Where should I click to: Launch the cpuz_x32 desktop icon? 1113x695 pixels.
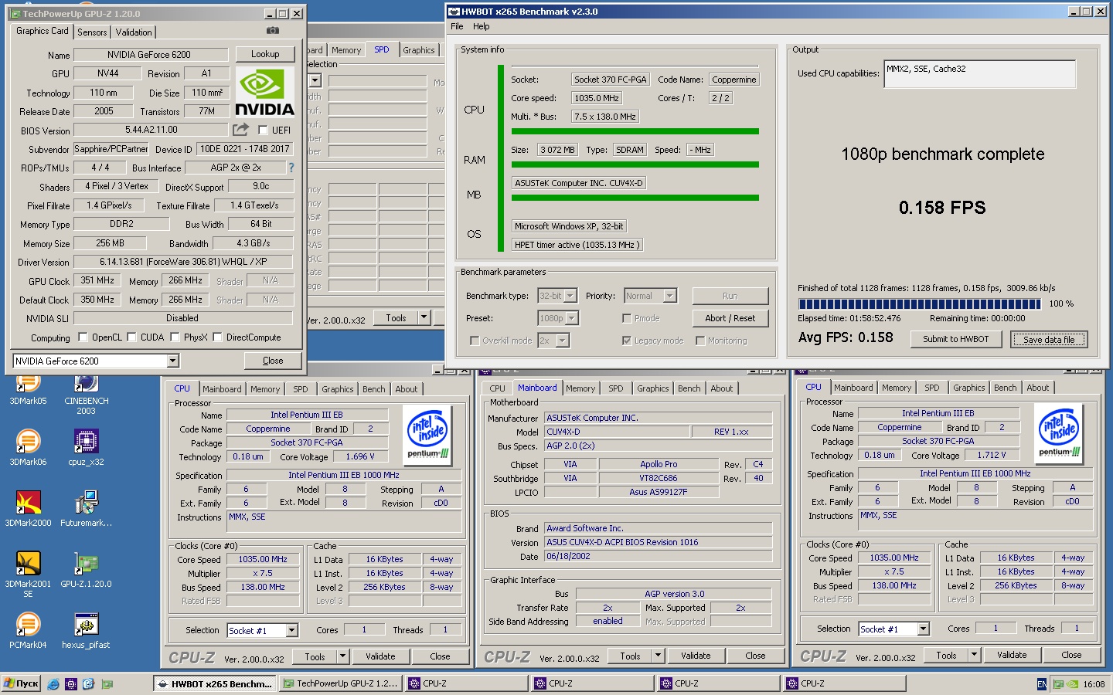point(86,447)
